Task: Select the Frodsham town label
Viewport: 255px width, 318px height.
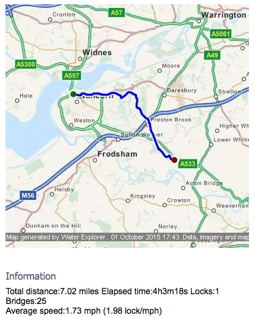Action: 117,154
